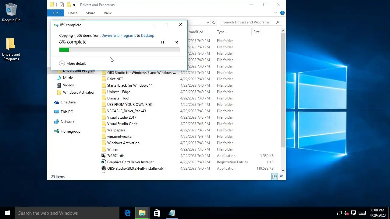Switch to details view layout

pos(275,176)
